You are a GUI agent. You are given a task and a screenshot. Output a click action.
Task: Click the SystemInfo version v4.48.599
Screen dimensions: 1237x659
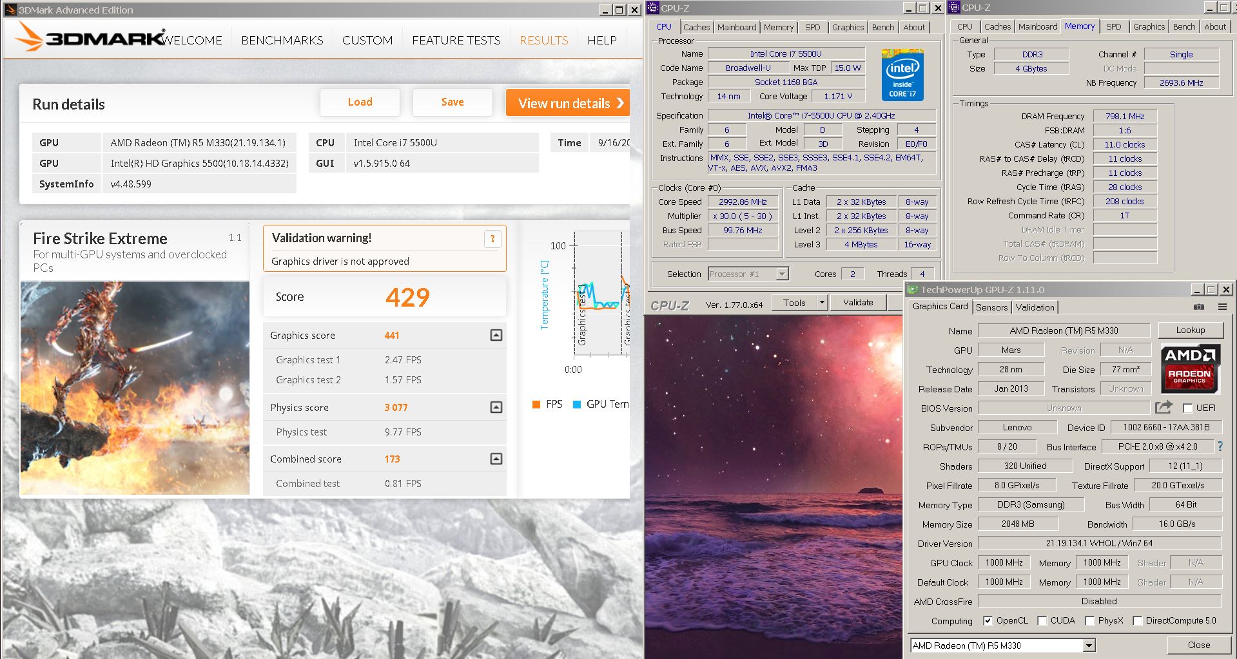[131, 184]
